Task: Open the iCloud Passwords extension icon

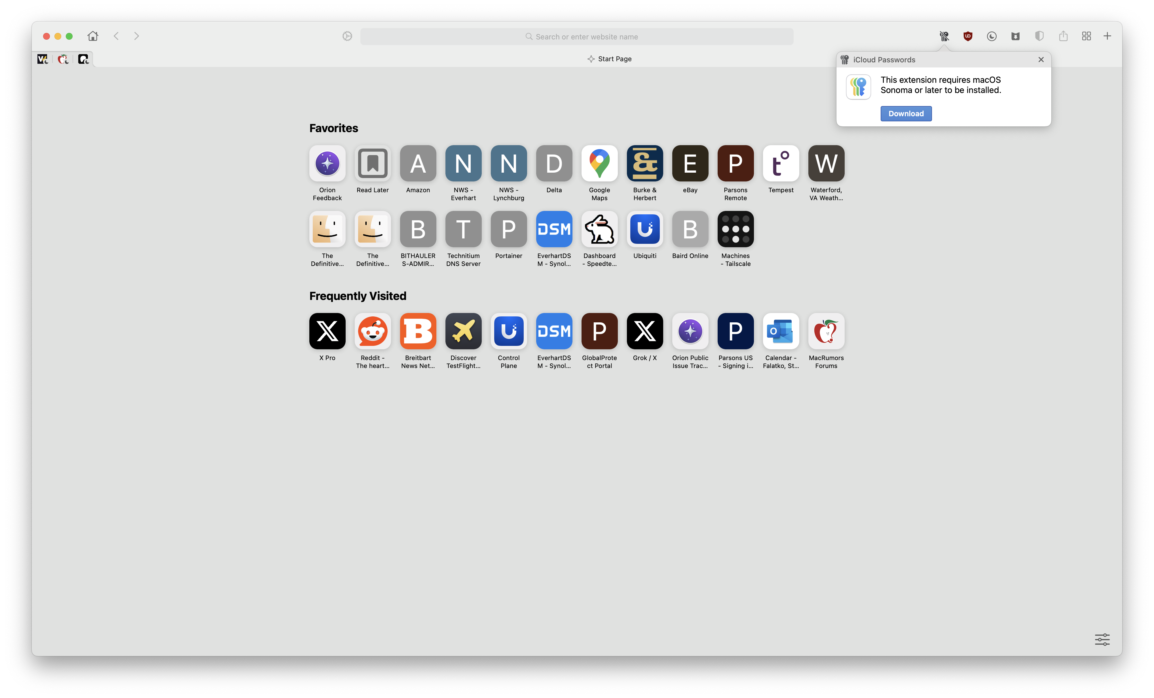Action: (944, 36)
